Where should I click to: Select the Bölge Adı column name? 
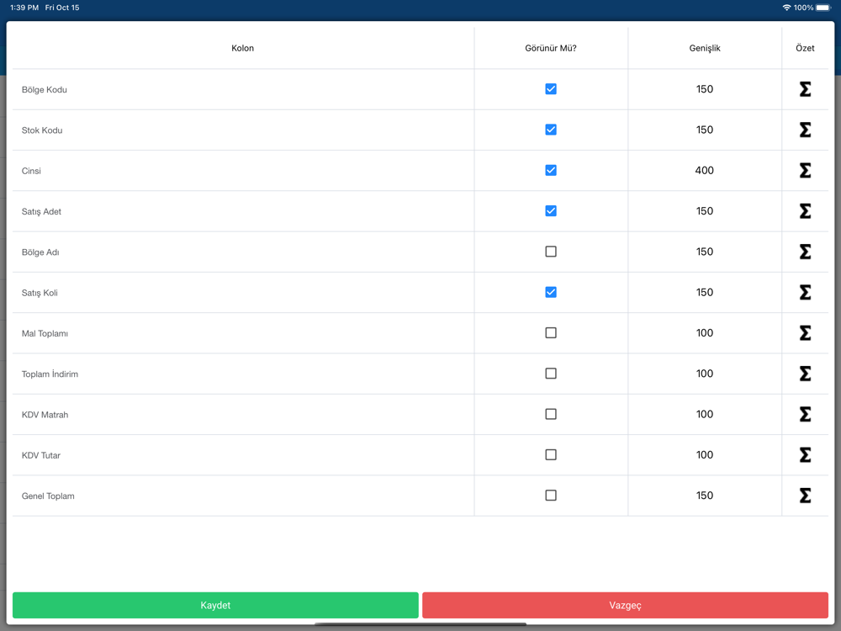pos(40,252)
